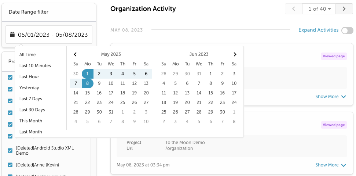Image resolution: width=356 pixels, height=176 pixels.
Task: Click the Jun 2023 month title
Action: pyautogui.click(x=199, y=54)
